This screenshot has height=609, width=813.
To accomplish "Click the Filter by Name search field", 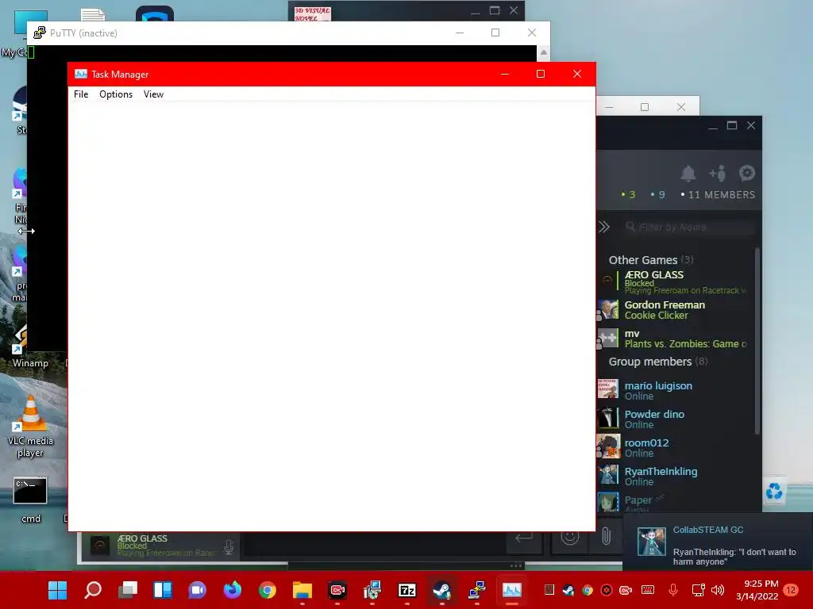I will [688, 227].
